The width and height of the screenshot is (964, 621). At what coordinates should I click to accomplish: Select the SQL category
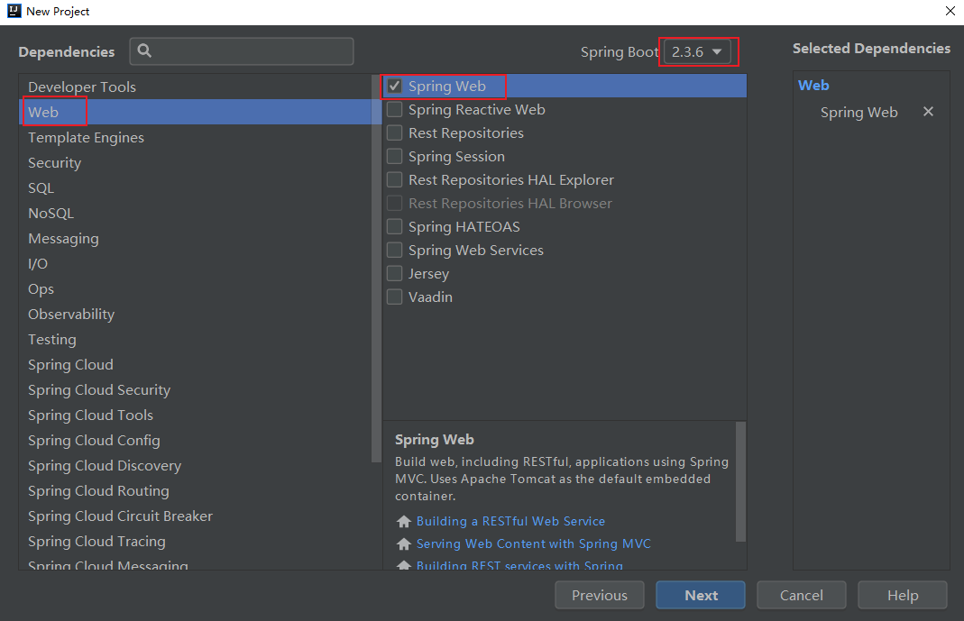click(x=196, y=187)
